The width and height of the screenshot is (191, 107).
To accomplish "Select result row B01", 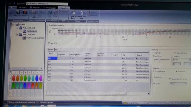I will coord(98,58).
